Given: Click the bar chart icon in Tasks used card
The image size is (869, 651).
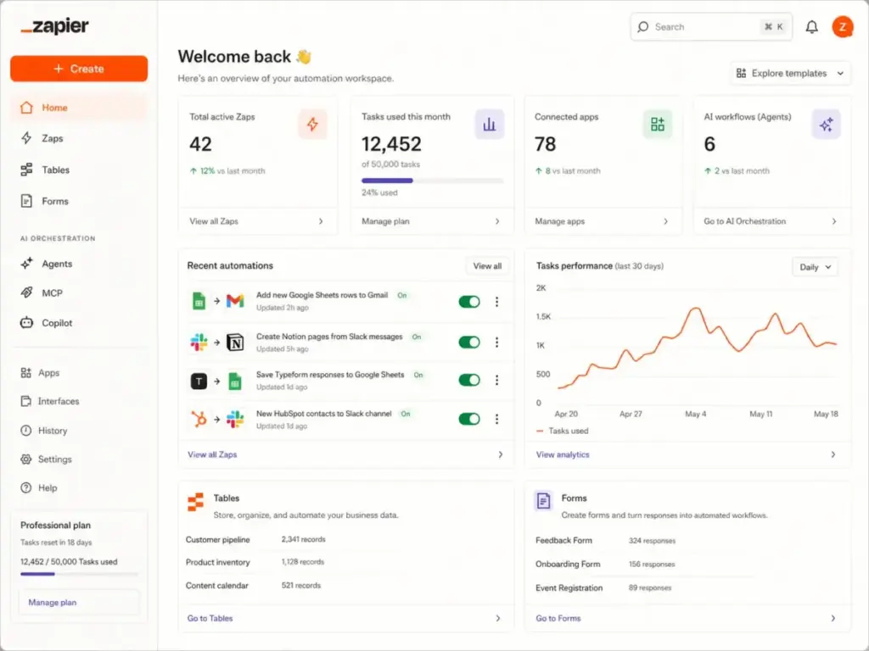Looking at the screenshot, I should 490,124.
